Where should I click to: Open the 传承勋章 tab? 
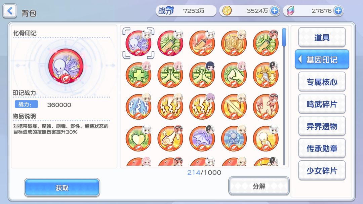(322, 149)
